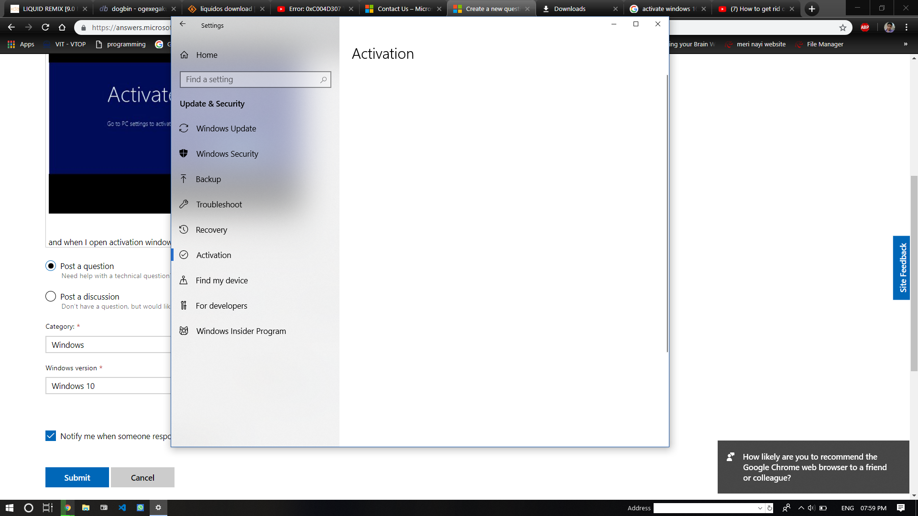Open the programming bookmark folder

[x=121, y=44]
